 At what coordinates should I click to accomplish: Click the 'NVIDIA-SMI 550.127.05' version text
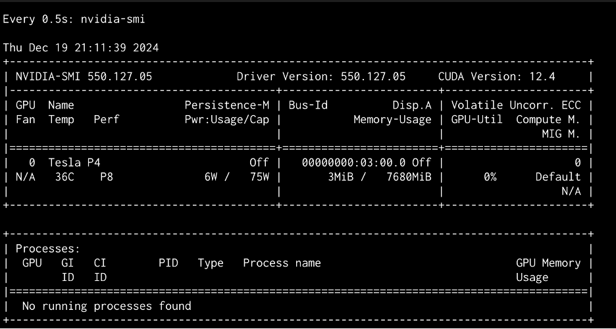pos(84,76)
